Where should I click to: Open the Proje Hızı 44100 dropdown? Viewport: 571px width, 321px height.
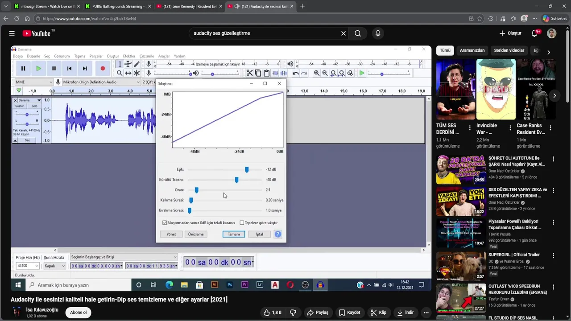point(28,266)
